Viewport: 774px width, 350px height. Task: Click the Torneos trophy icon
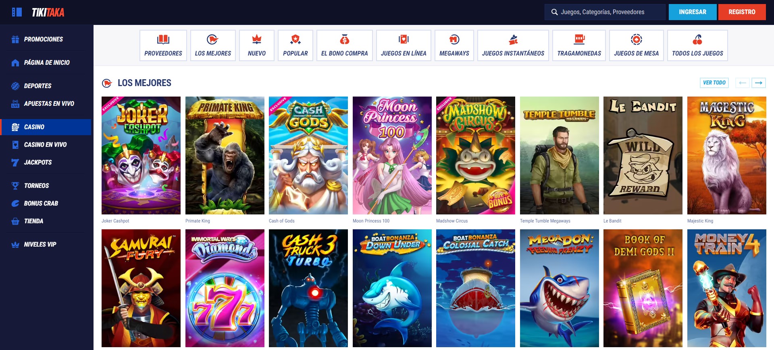(x=15, y=186)
